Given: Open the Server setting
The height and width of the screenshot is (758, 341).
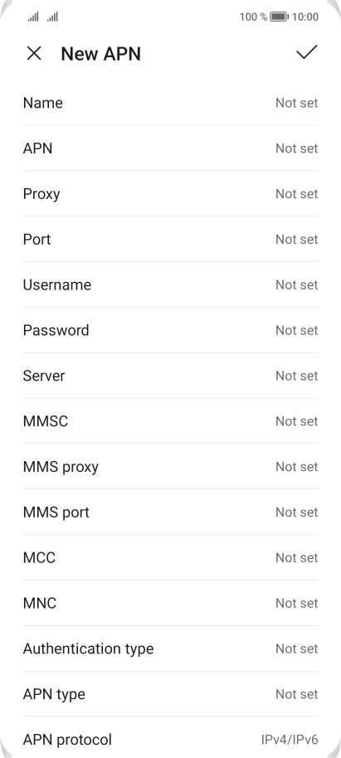Looking at the screenshot, I should 170,376.
